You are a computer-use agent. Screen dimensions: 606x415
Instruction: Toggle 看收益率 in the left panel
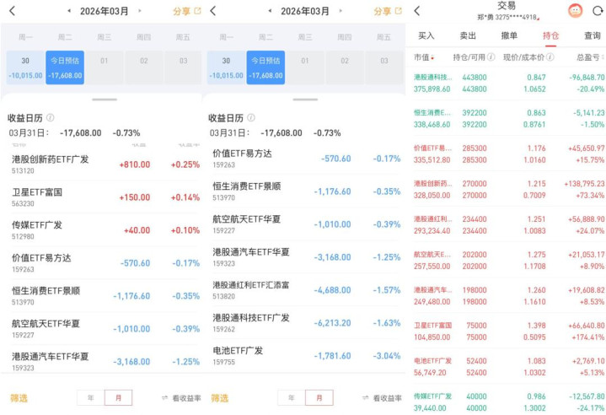(181, 398)
